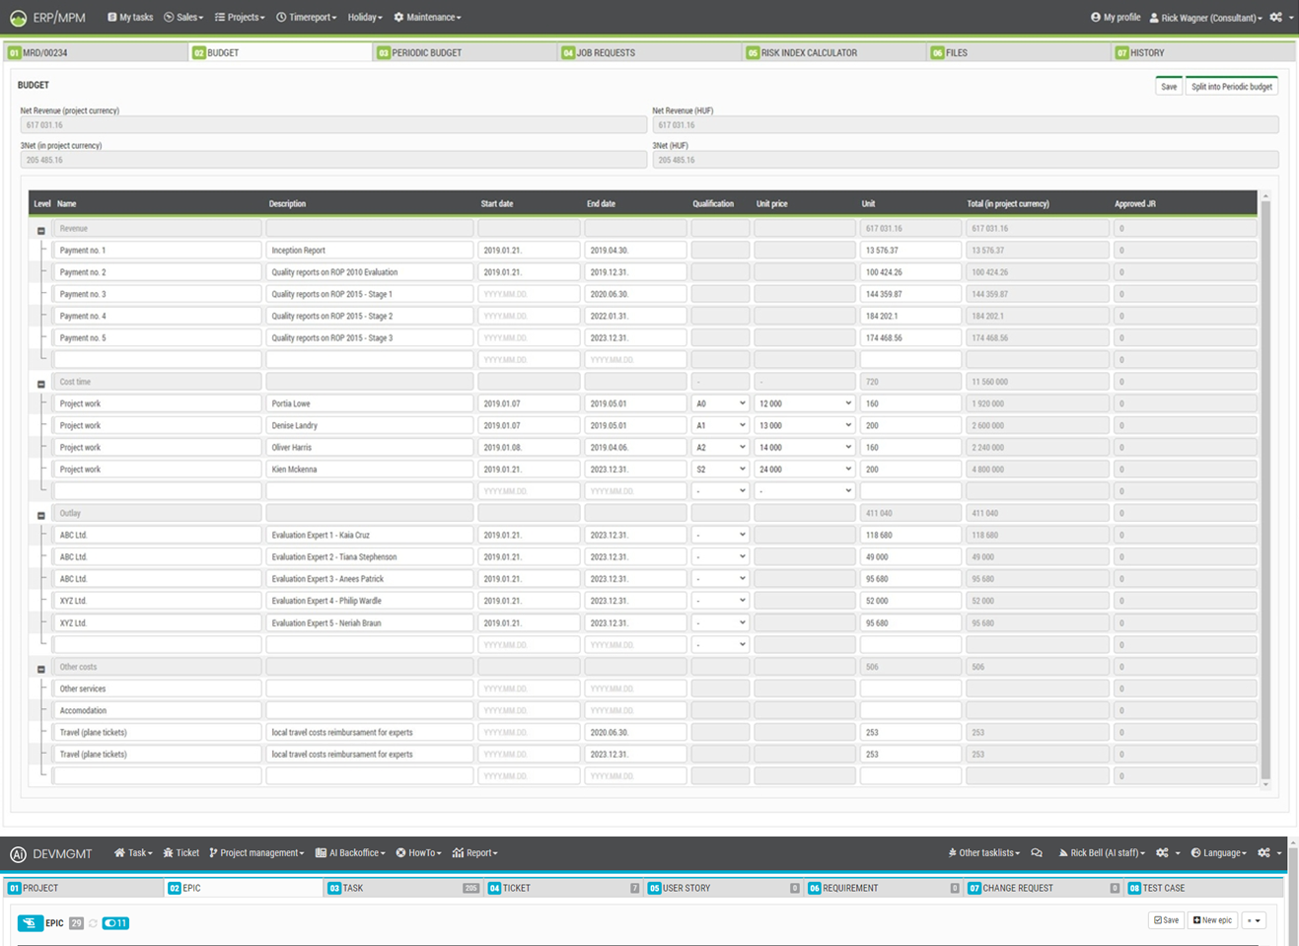The height and width of the screenshot is (946, 1299).
Task: Switch to the JOB REQUESTS tab
Action: pos(650,52)
